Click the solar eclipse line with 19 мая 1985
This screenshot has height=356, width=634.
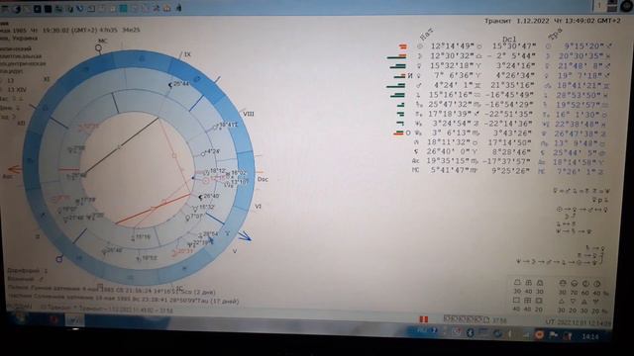(x=123, y=300)
